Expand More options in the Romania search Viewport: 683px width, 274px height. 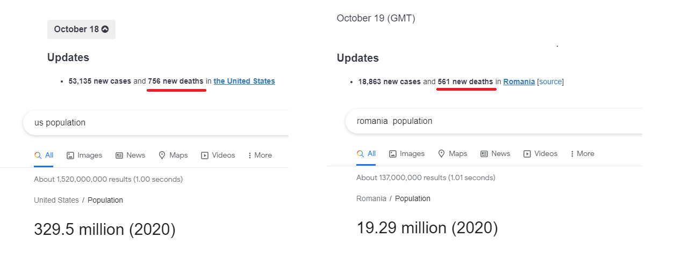pyautogui.click(x=583, y=153)
